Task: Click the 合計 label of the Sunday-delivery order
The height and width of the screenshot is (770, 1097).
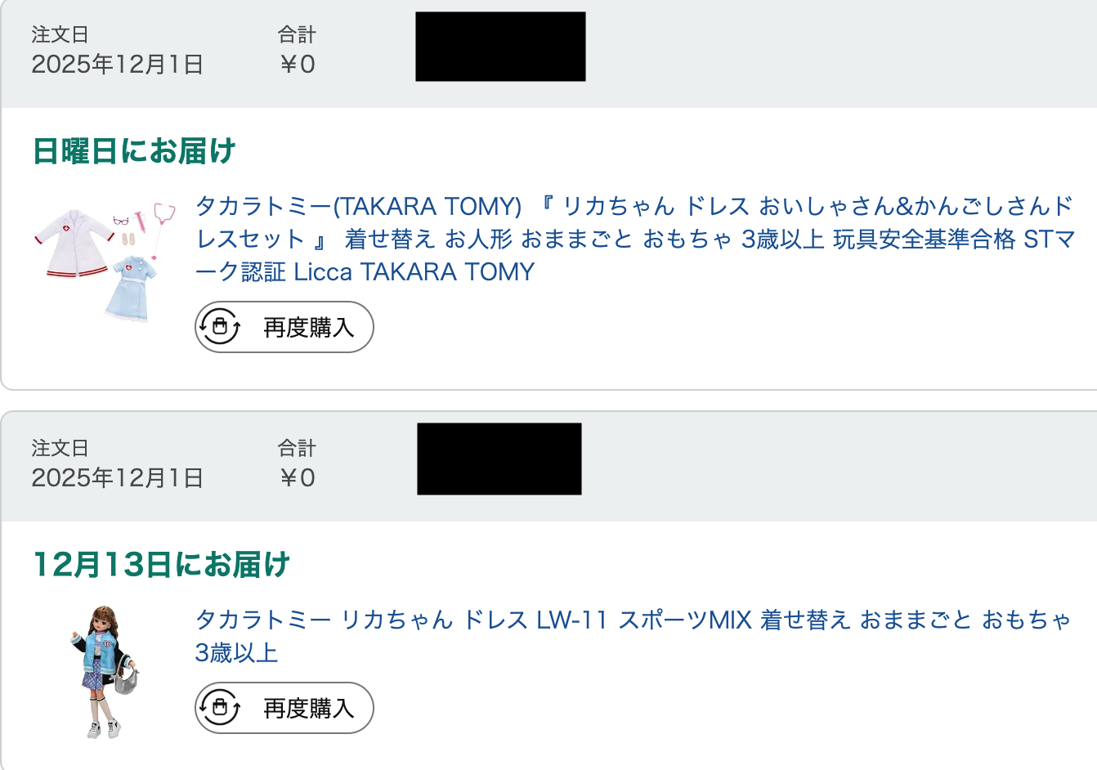Action: click(296, 34)
